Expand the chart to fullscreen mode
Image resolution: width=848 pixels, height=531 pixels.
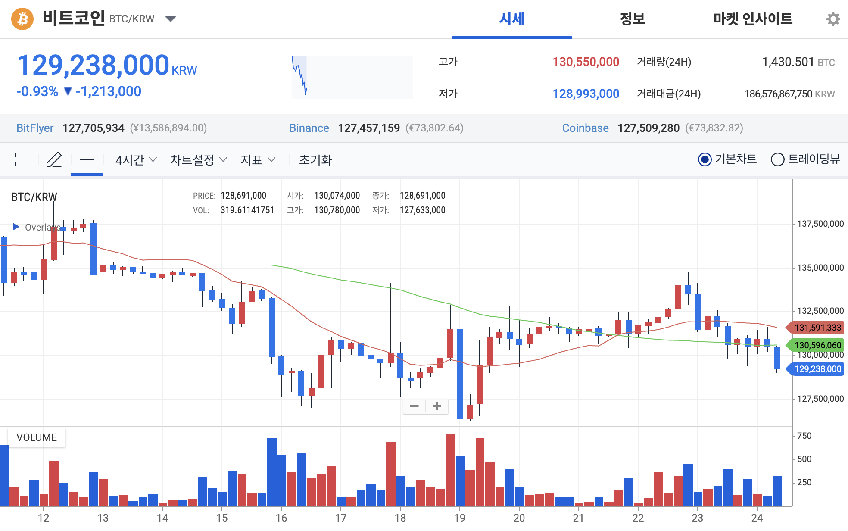click(21, 159)
